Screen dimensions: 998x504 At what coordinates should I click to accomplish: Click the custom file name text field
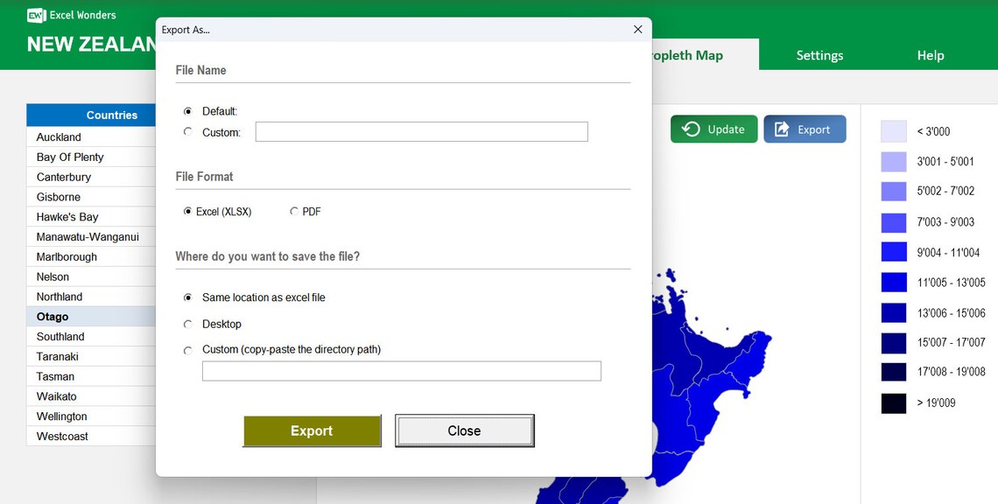421,131
